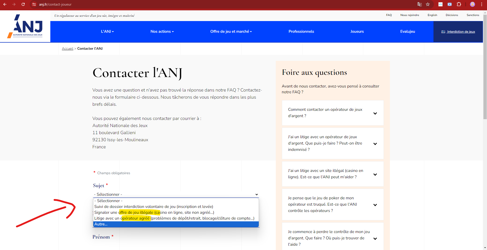Open the Sujet select dropdown
The width and height of the screenshot is (487, 250).
[x=176, y=194]
